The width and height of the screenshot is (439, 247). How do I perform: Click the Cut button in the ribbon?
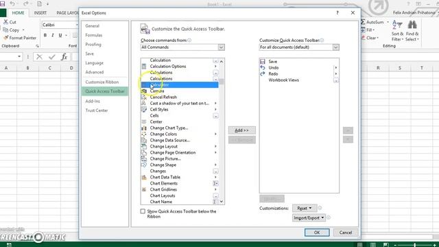coord(10,22)
